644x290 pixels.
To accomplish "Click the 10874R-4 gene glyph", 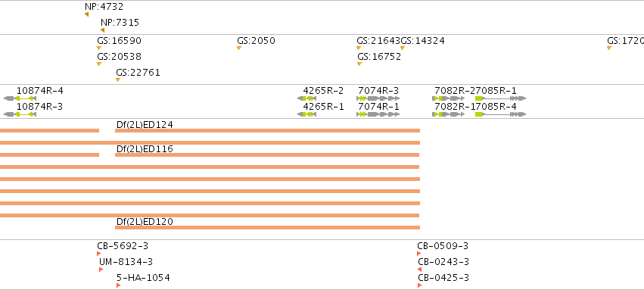I will 20,98.
